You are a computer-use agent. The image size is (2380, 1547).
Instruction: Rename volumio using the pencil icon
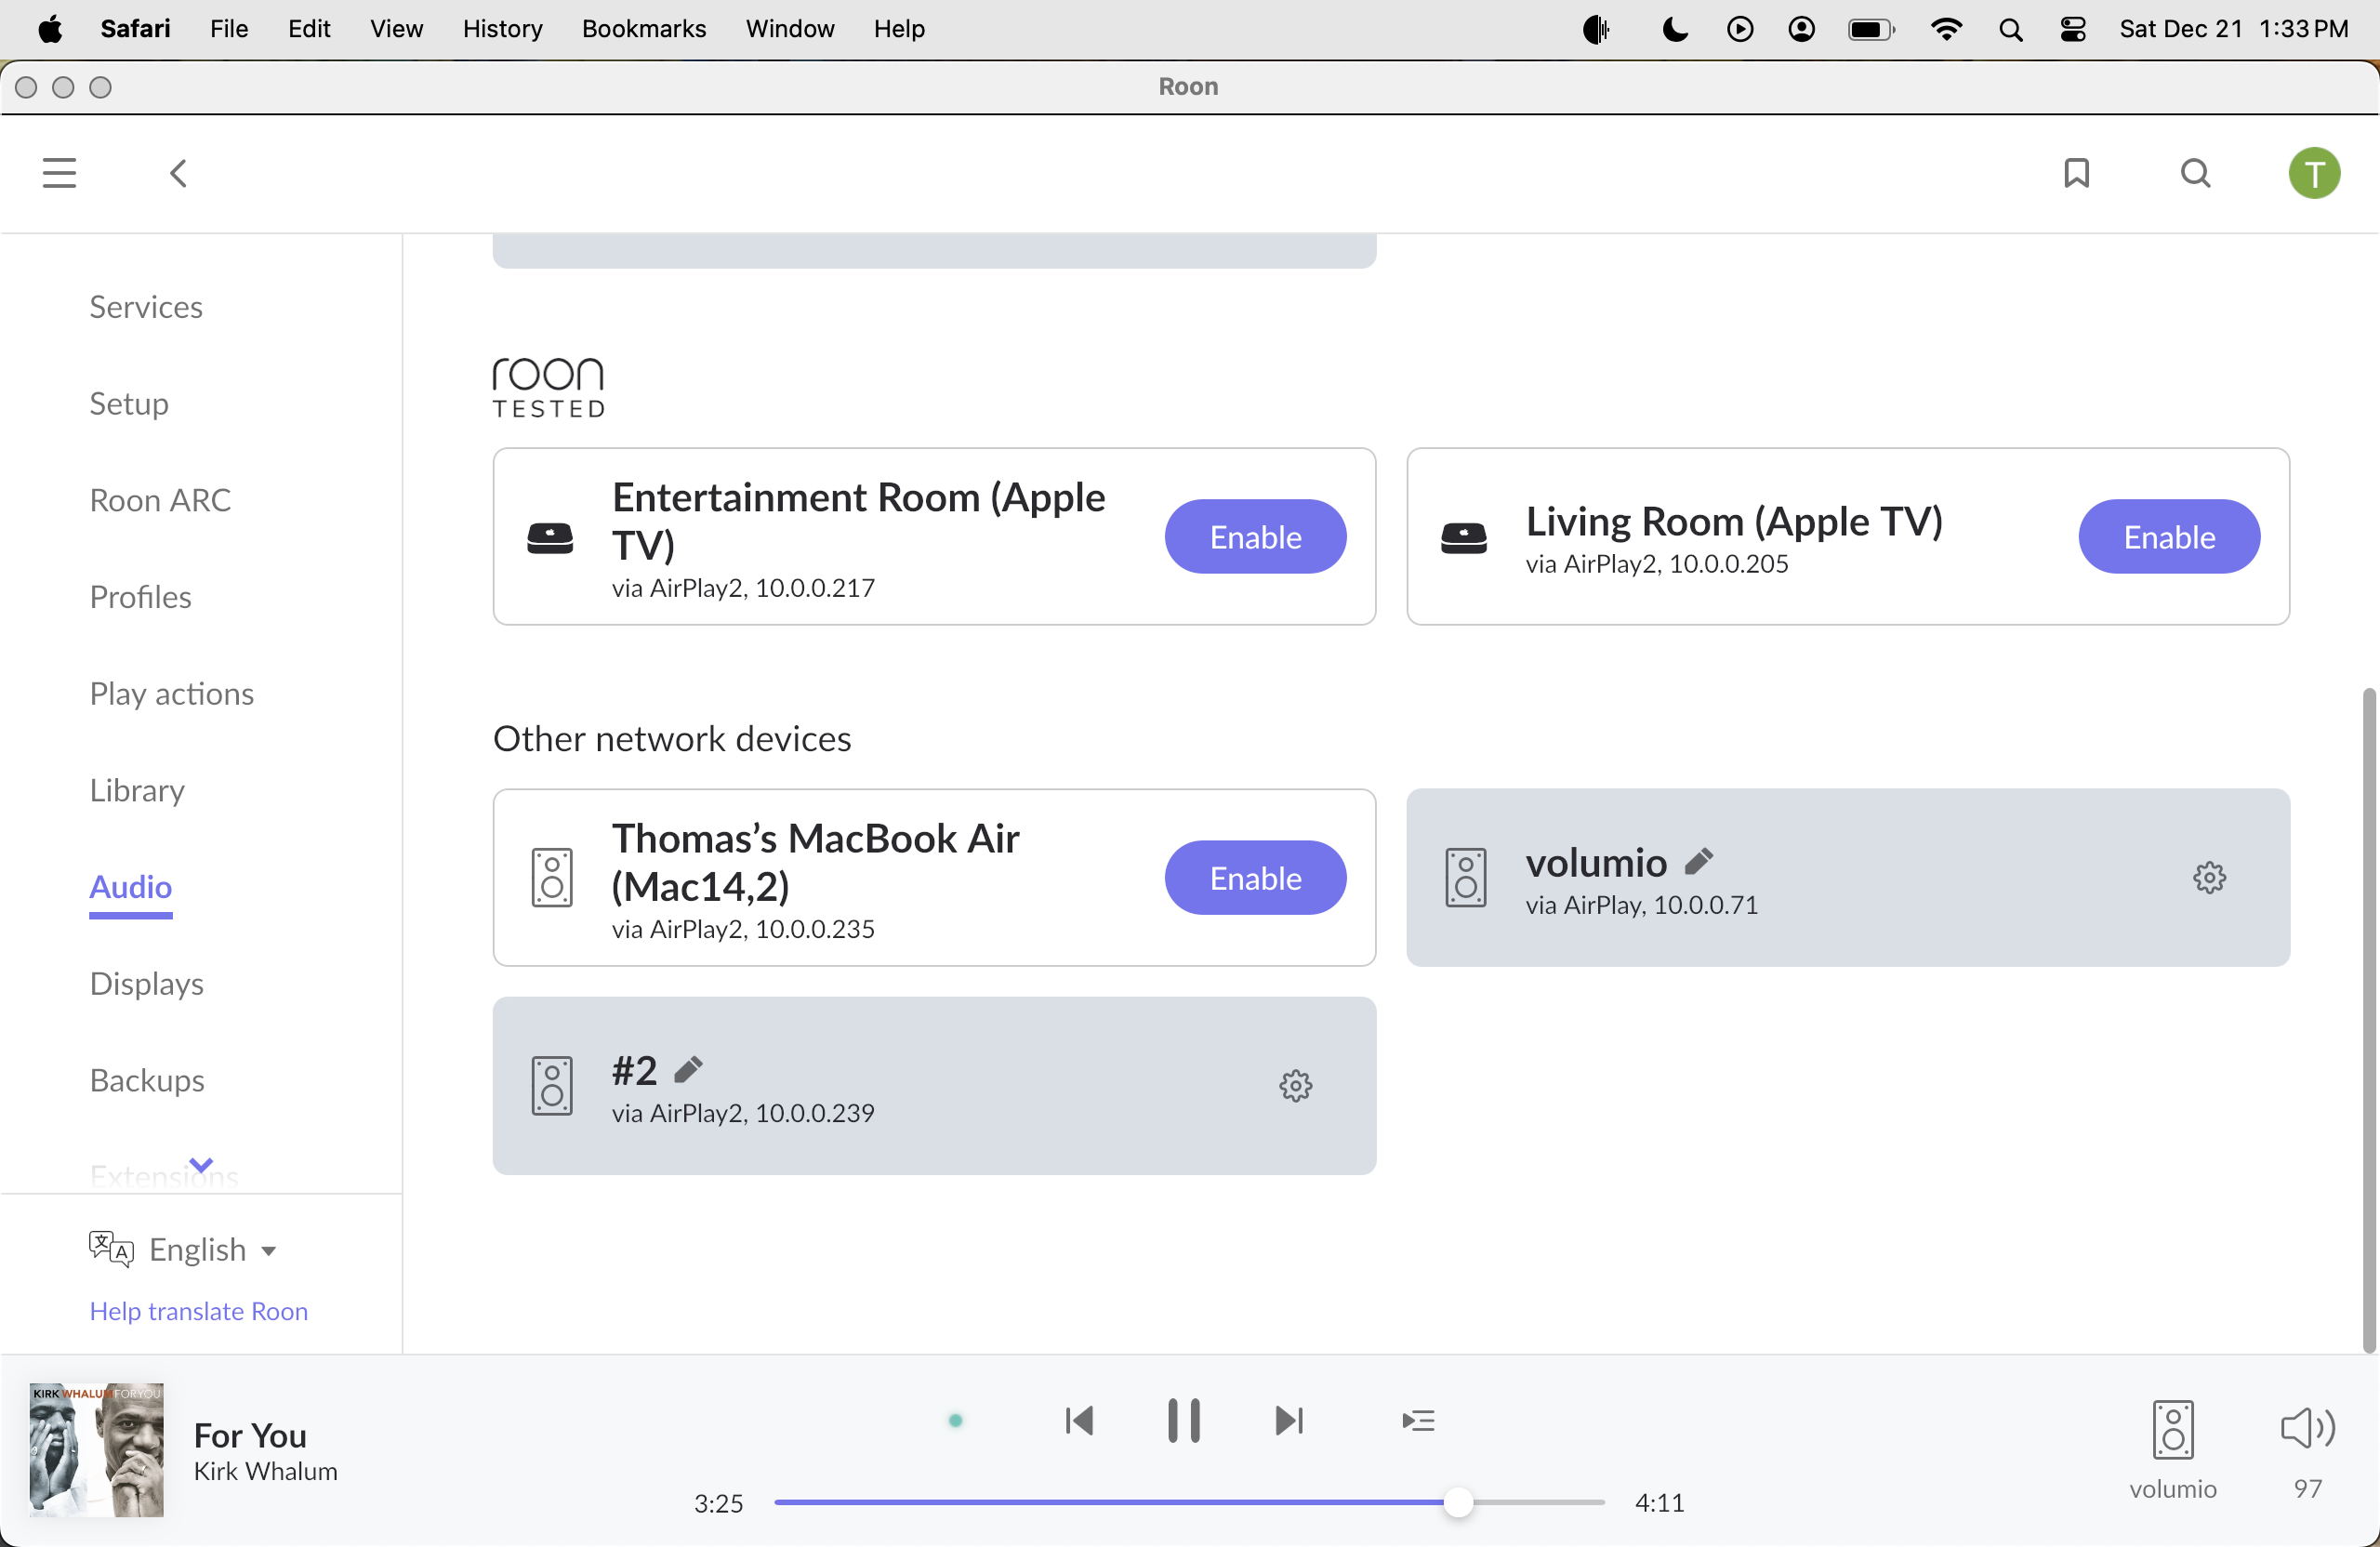1698,861
